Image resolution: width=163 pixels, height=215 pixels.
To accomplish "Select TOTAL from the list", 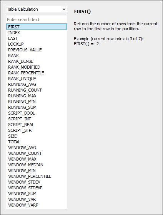I will click(x=37, y=142).
